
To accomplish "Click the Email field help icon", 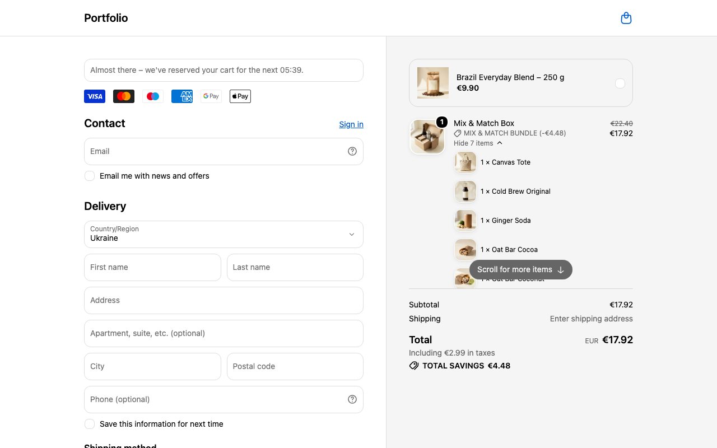I will tap(352, 151).
